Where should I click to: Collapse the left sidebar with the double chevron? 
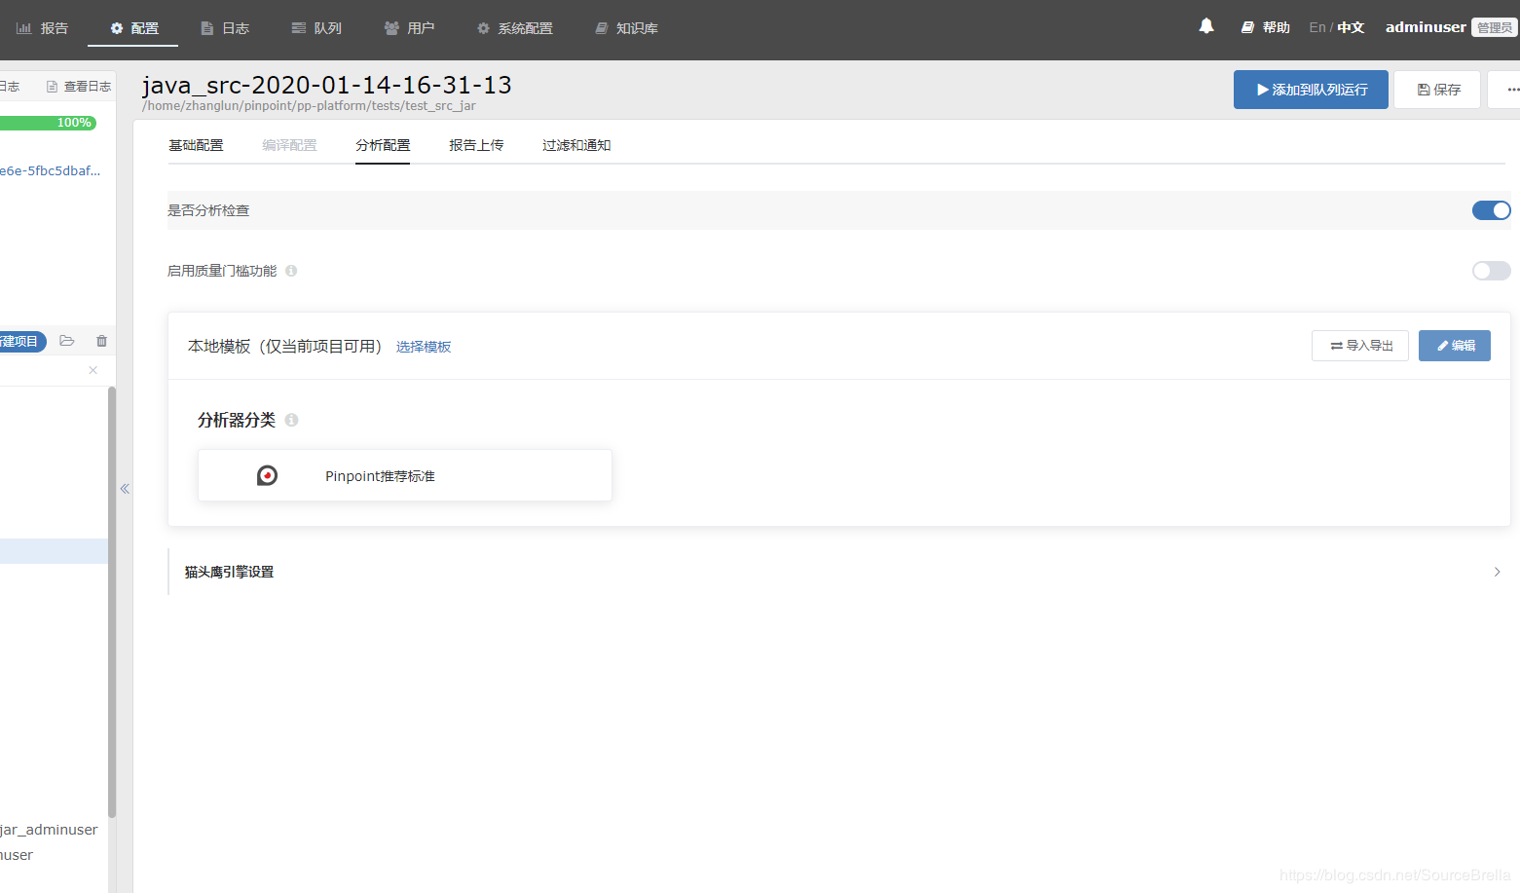point(125,489)
